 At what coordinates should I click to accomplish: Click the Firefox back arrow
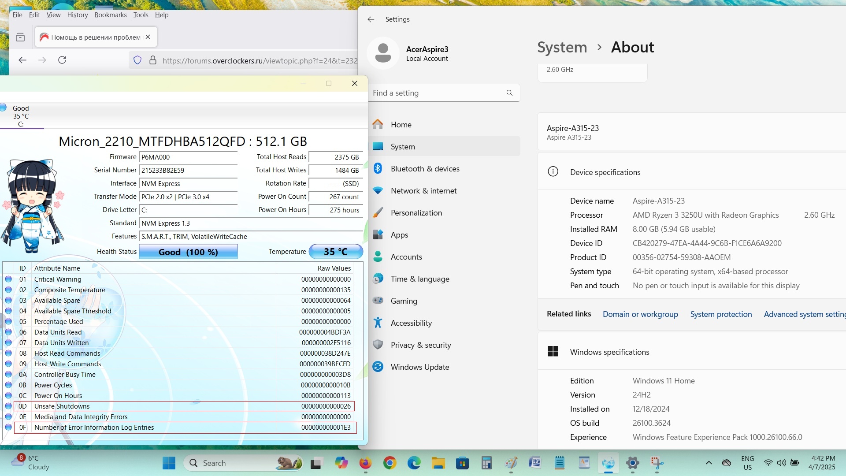point(22,60)
